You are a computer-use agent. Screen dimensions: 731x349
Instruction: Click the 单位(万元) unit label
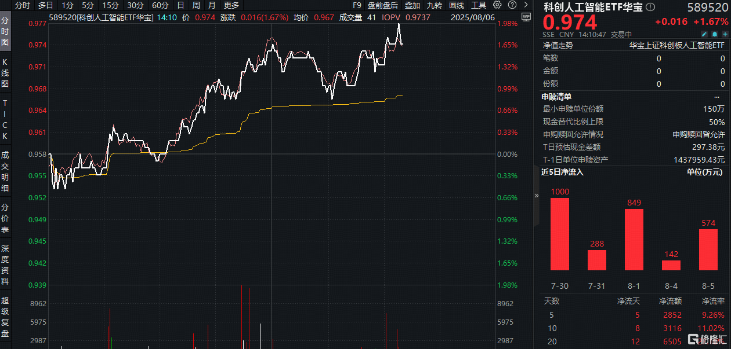704,172
